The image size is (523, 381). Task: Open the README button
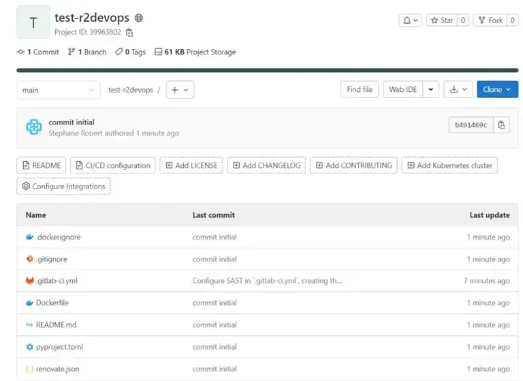pyautogui.click(x=42, y=165)
